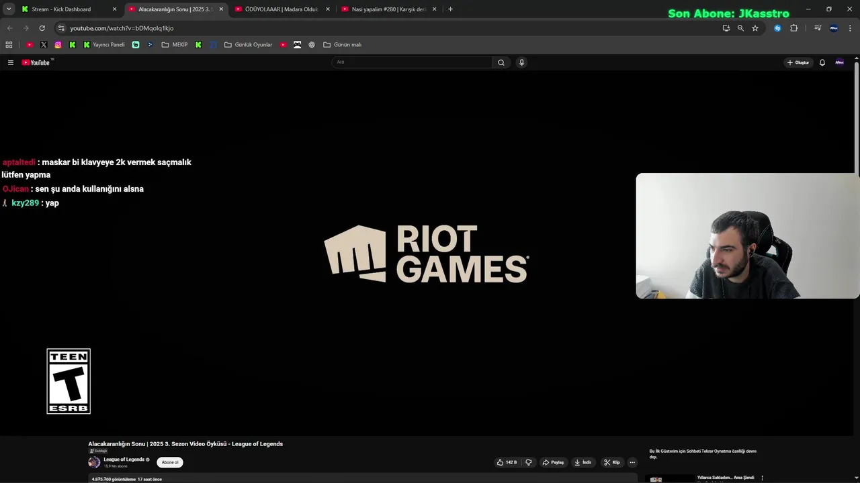
Task: Open the League of Legends channel name link
Action: (x=124, y=460)
